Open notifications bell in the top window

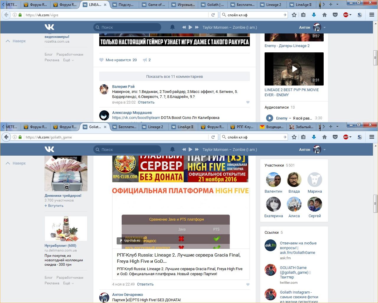coord(172,27)
